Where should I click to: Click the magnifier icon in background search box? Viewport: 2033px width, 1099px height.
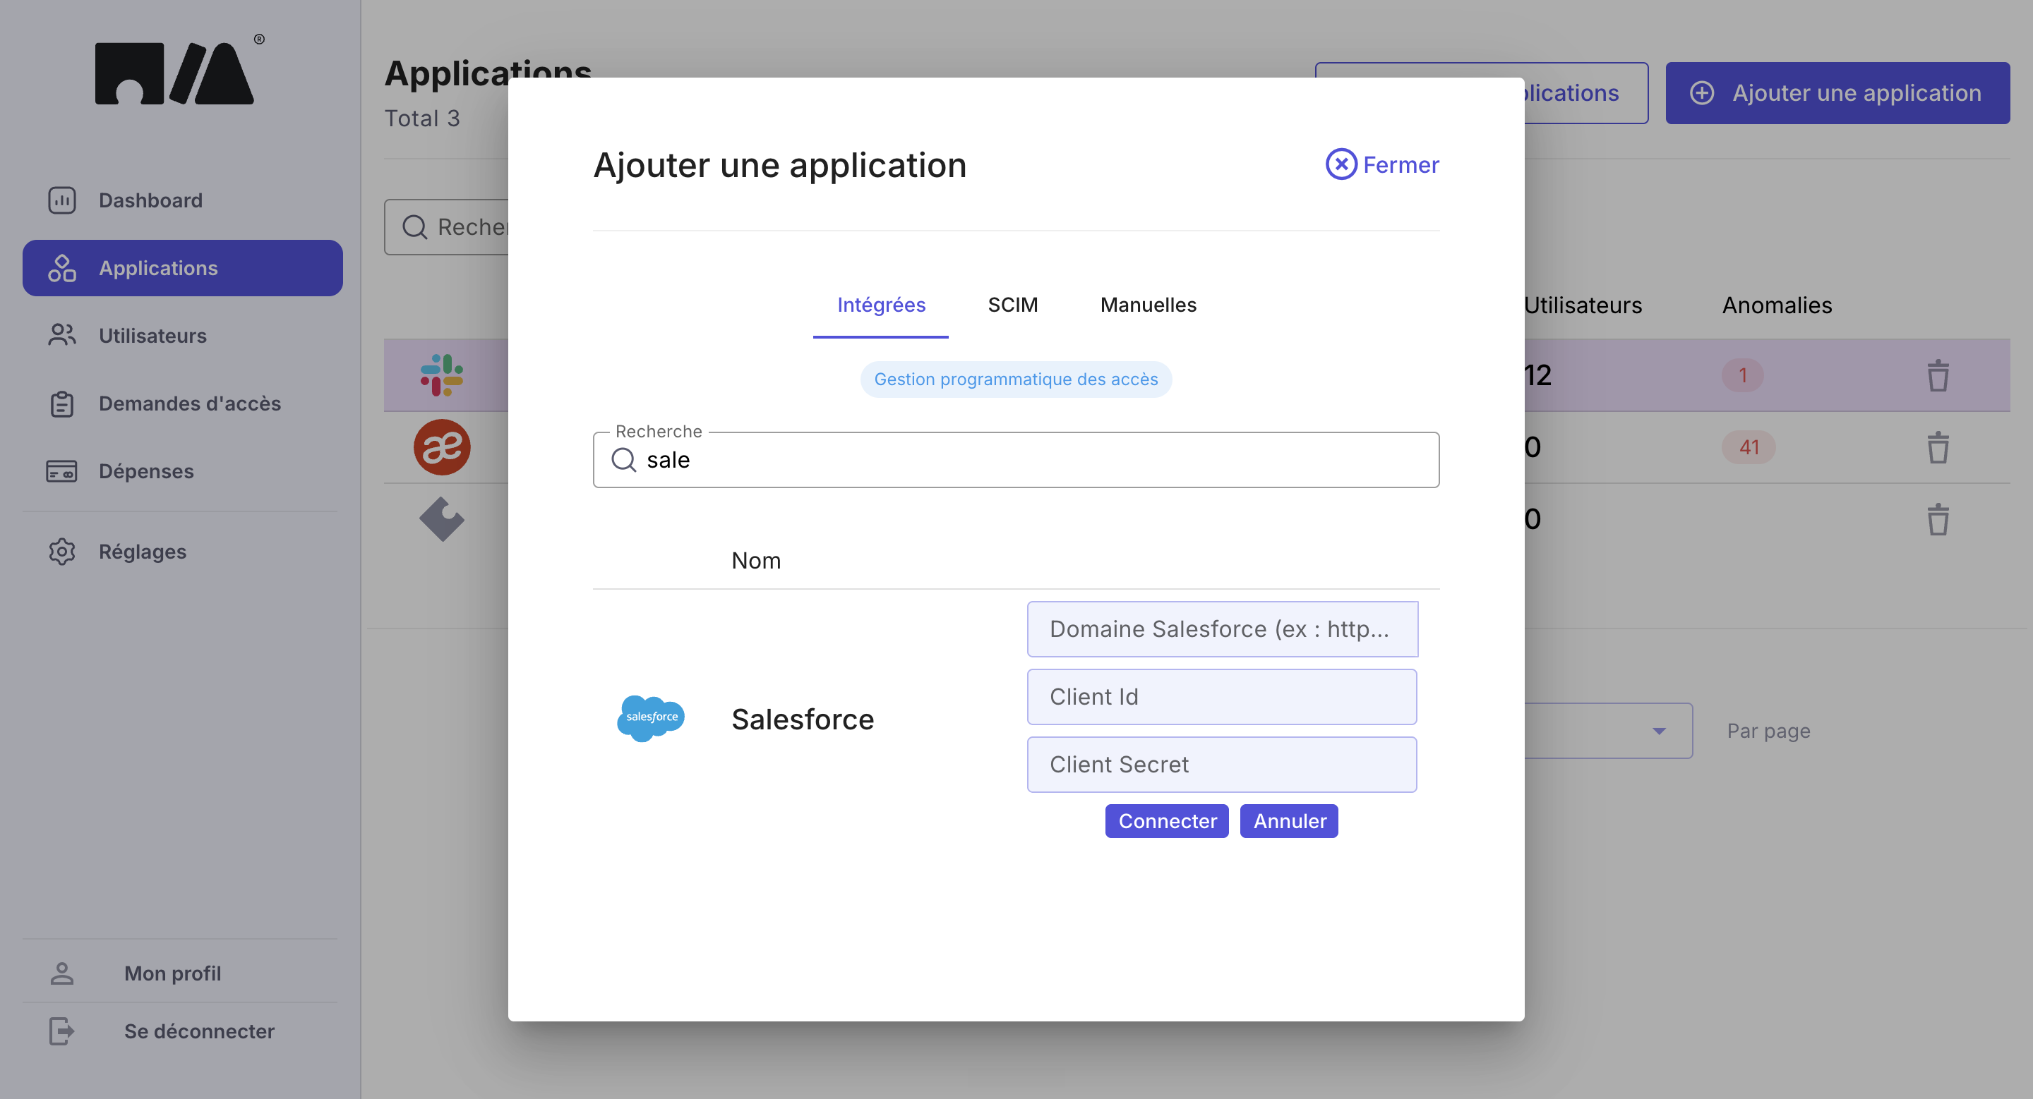(x=414, y=227)
